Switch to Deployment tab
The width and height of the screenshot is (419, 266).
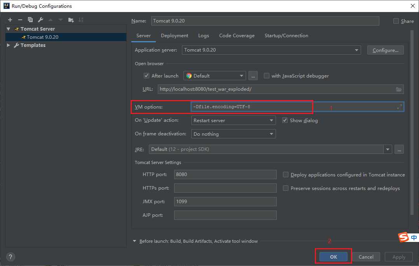click(175, 35)
